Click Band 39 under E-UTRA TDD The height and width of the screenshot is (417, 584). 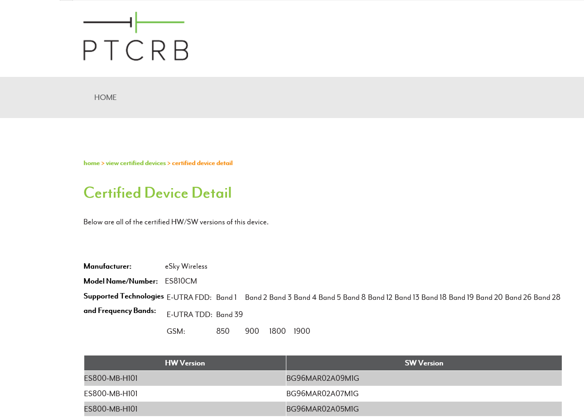point(229,315)
